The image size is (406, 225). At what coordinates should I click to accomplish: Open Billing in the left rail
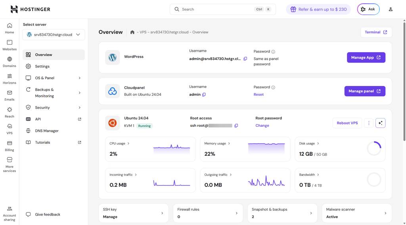pos(10,146)
